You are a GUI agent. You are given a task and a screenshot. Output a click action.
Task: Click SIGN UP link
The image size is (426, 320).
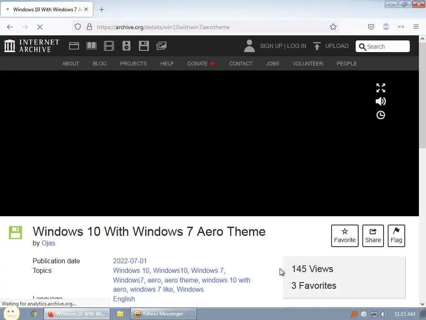pyautogui.click(x=271, y=46)
